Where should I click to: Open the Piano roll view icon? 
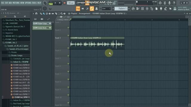[x=138, y=9]
